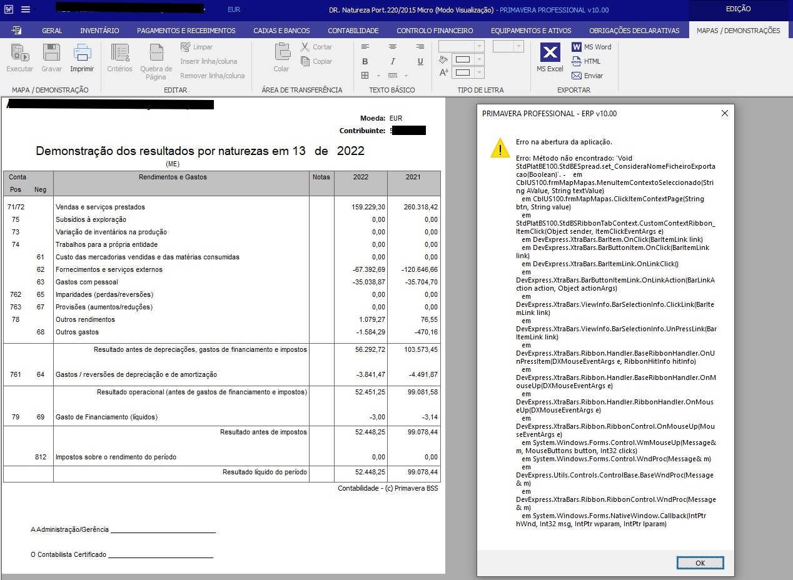Export the report to MS Word
This screenshot has width=793, height=580.
pyautogui.click(x=591, y=47)
